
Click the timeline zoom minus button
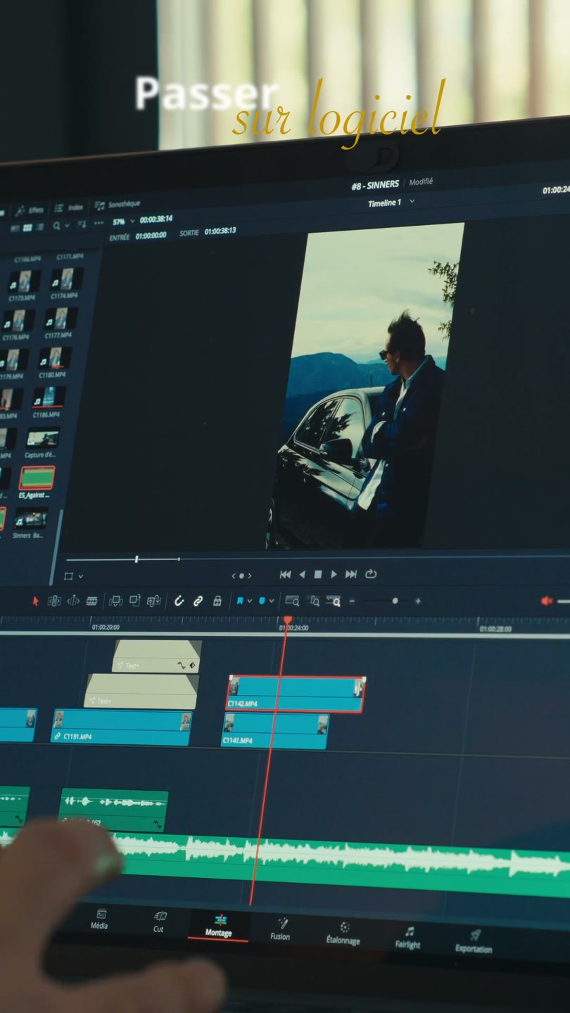click(x=353, y=601)
